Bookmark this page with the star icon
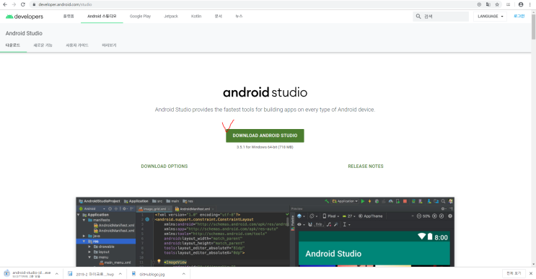This screenshot has width=536, height=279. coord(497,4)
